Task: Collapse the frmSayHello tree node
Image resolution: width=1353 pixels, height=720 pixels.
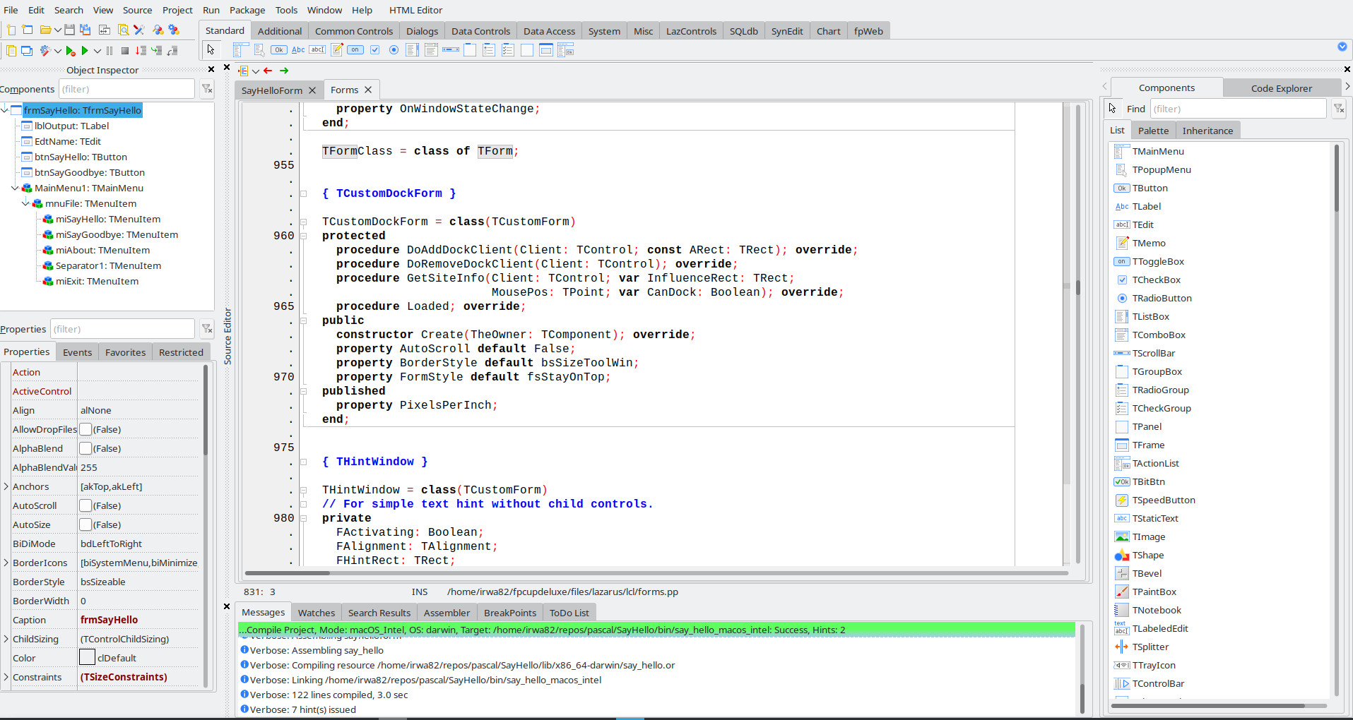Action: click(5, 110)
